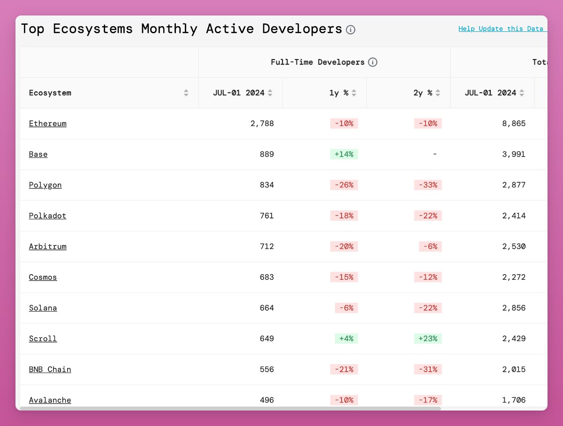Click Cosmos's full-time value 683
The height and width of the screenshot is (426, 563).
pyautogui.click(x=267, y=277)
